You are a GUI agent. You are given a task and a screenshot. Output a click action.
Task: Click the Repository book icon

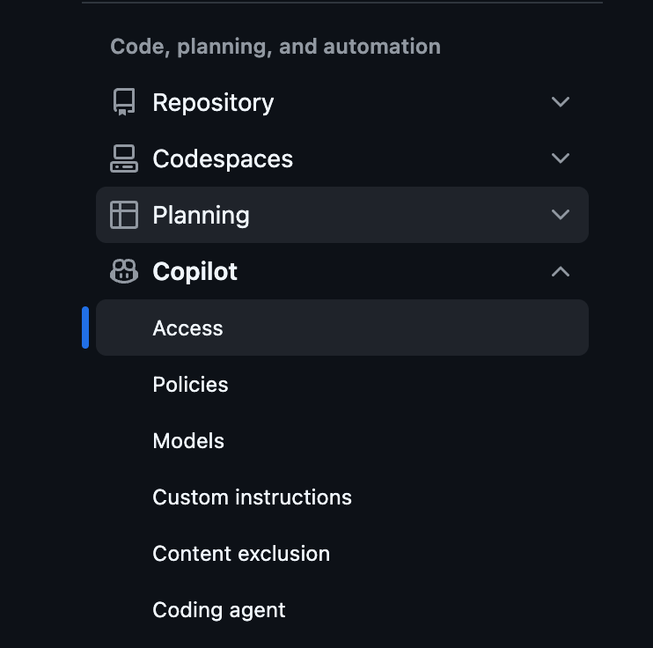[x=124, y=103]
